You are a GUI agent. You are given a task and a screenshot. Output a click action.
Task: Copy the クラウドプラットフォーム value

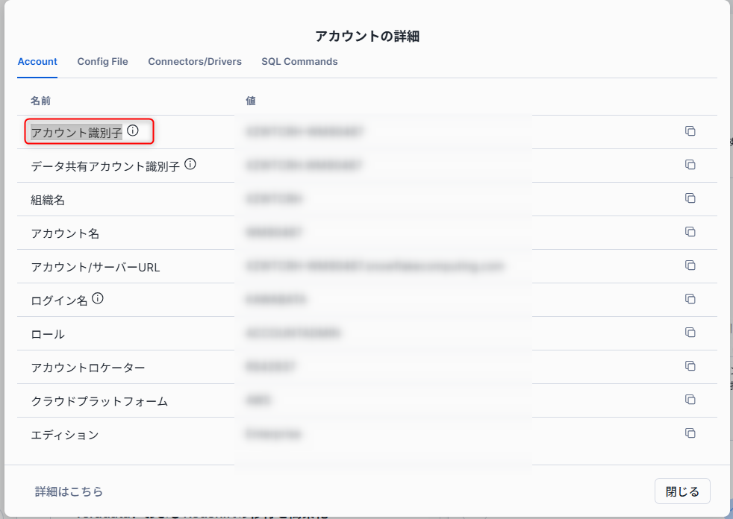[690, 400]
